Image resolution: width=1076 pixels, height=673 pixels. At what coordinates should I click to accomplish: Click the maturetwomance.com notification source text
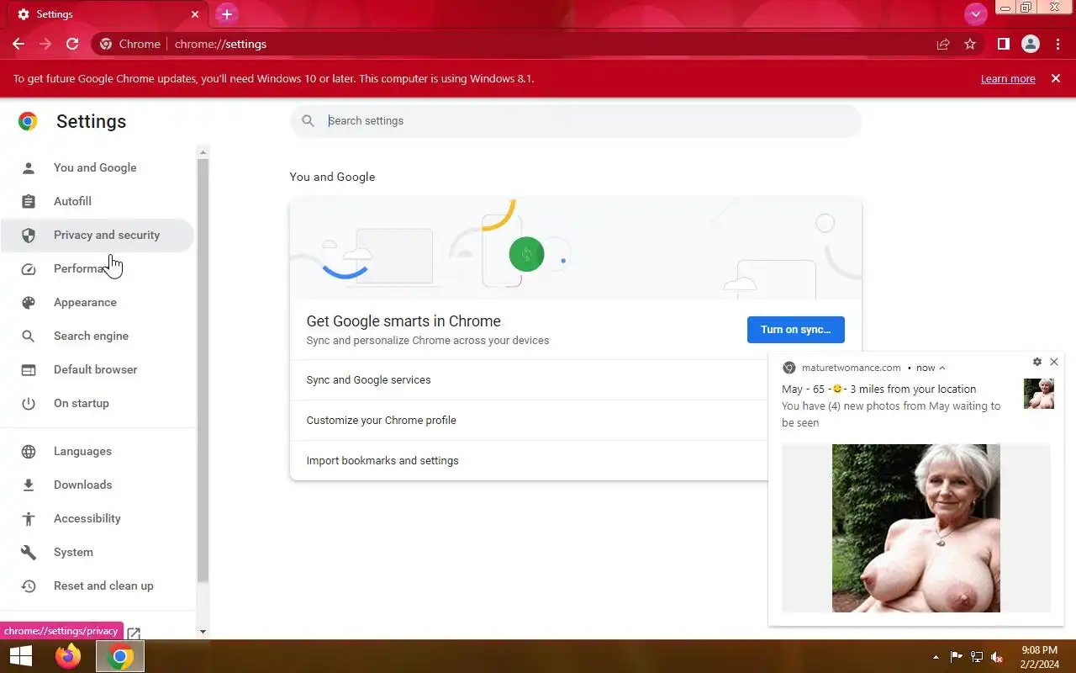(851, 368)
